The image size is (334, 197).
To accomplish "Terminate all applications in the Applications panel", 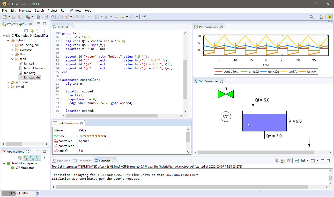I will pyautogui.click(x=26, y=158).
